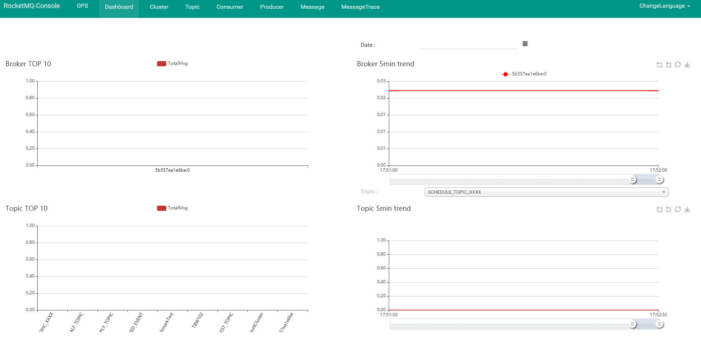Image resolution: width=701 pixels, height=343 pixels.
Task: Navigate to the Consumer tab
Action: (x=230, y=7)
